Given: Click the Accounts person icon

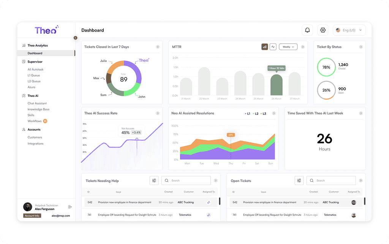Looking at the screenshot, I should click(x=24, y=129).
